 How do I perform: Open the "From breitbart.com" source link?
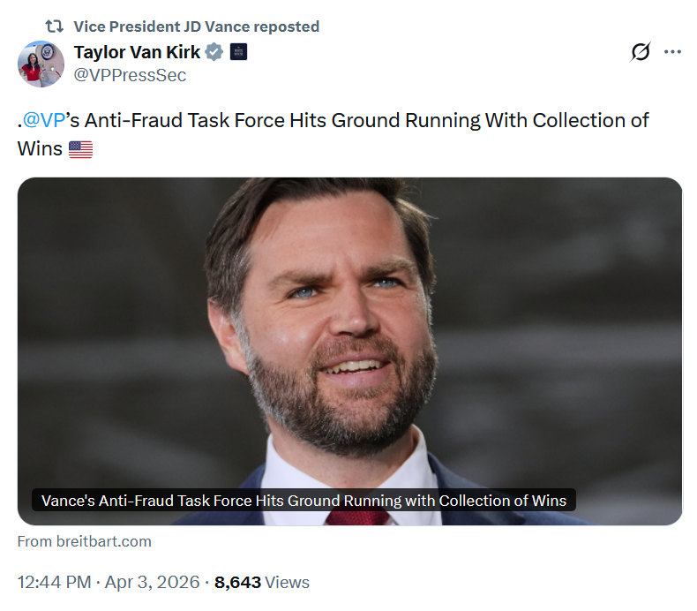[85, 541]
